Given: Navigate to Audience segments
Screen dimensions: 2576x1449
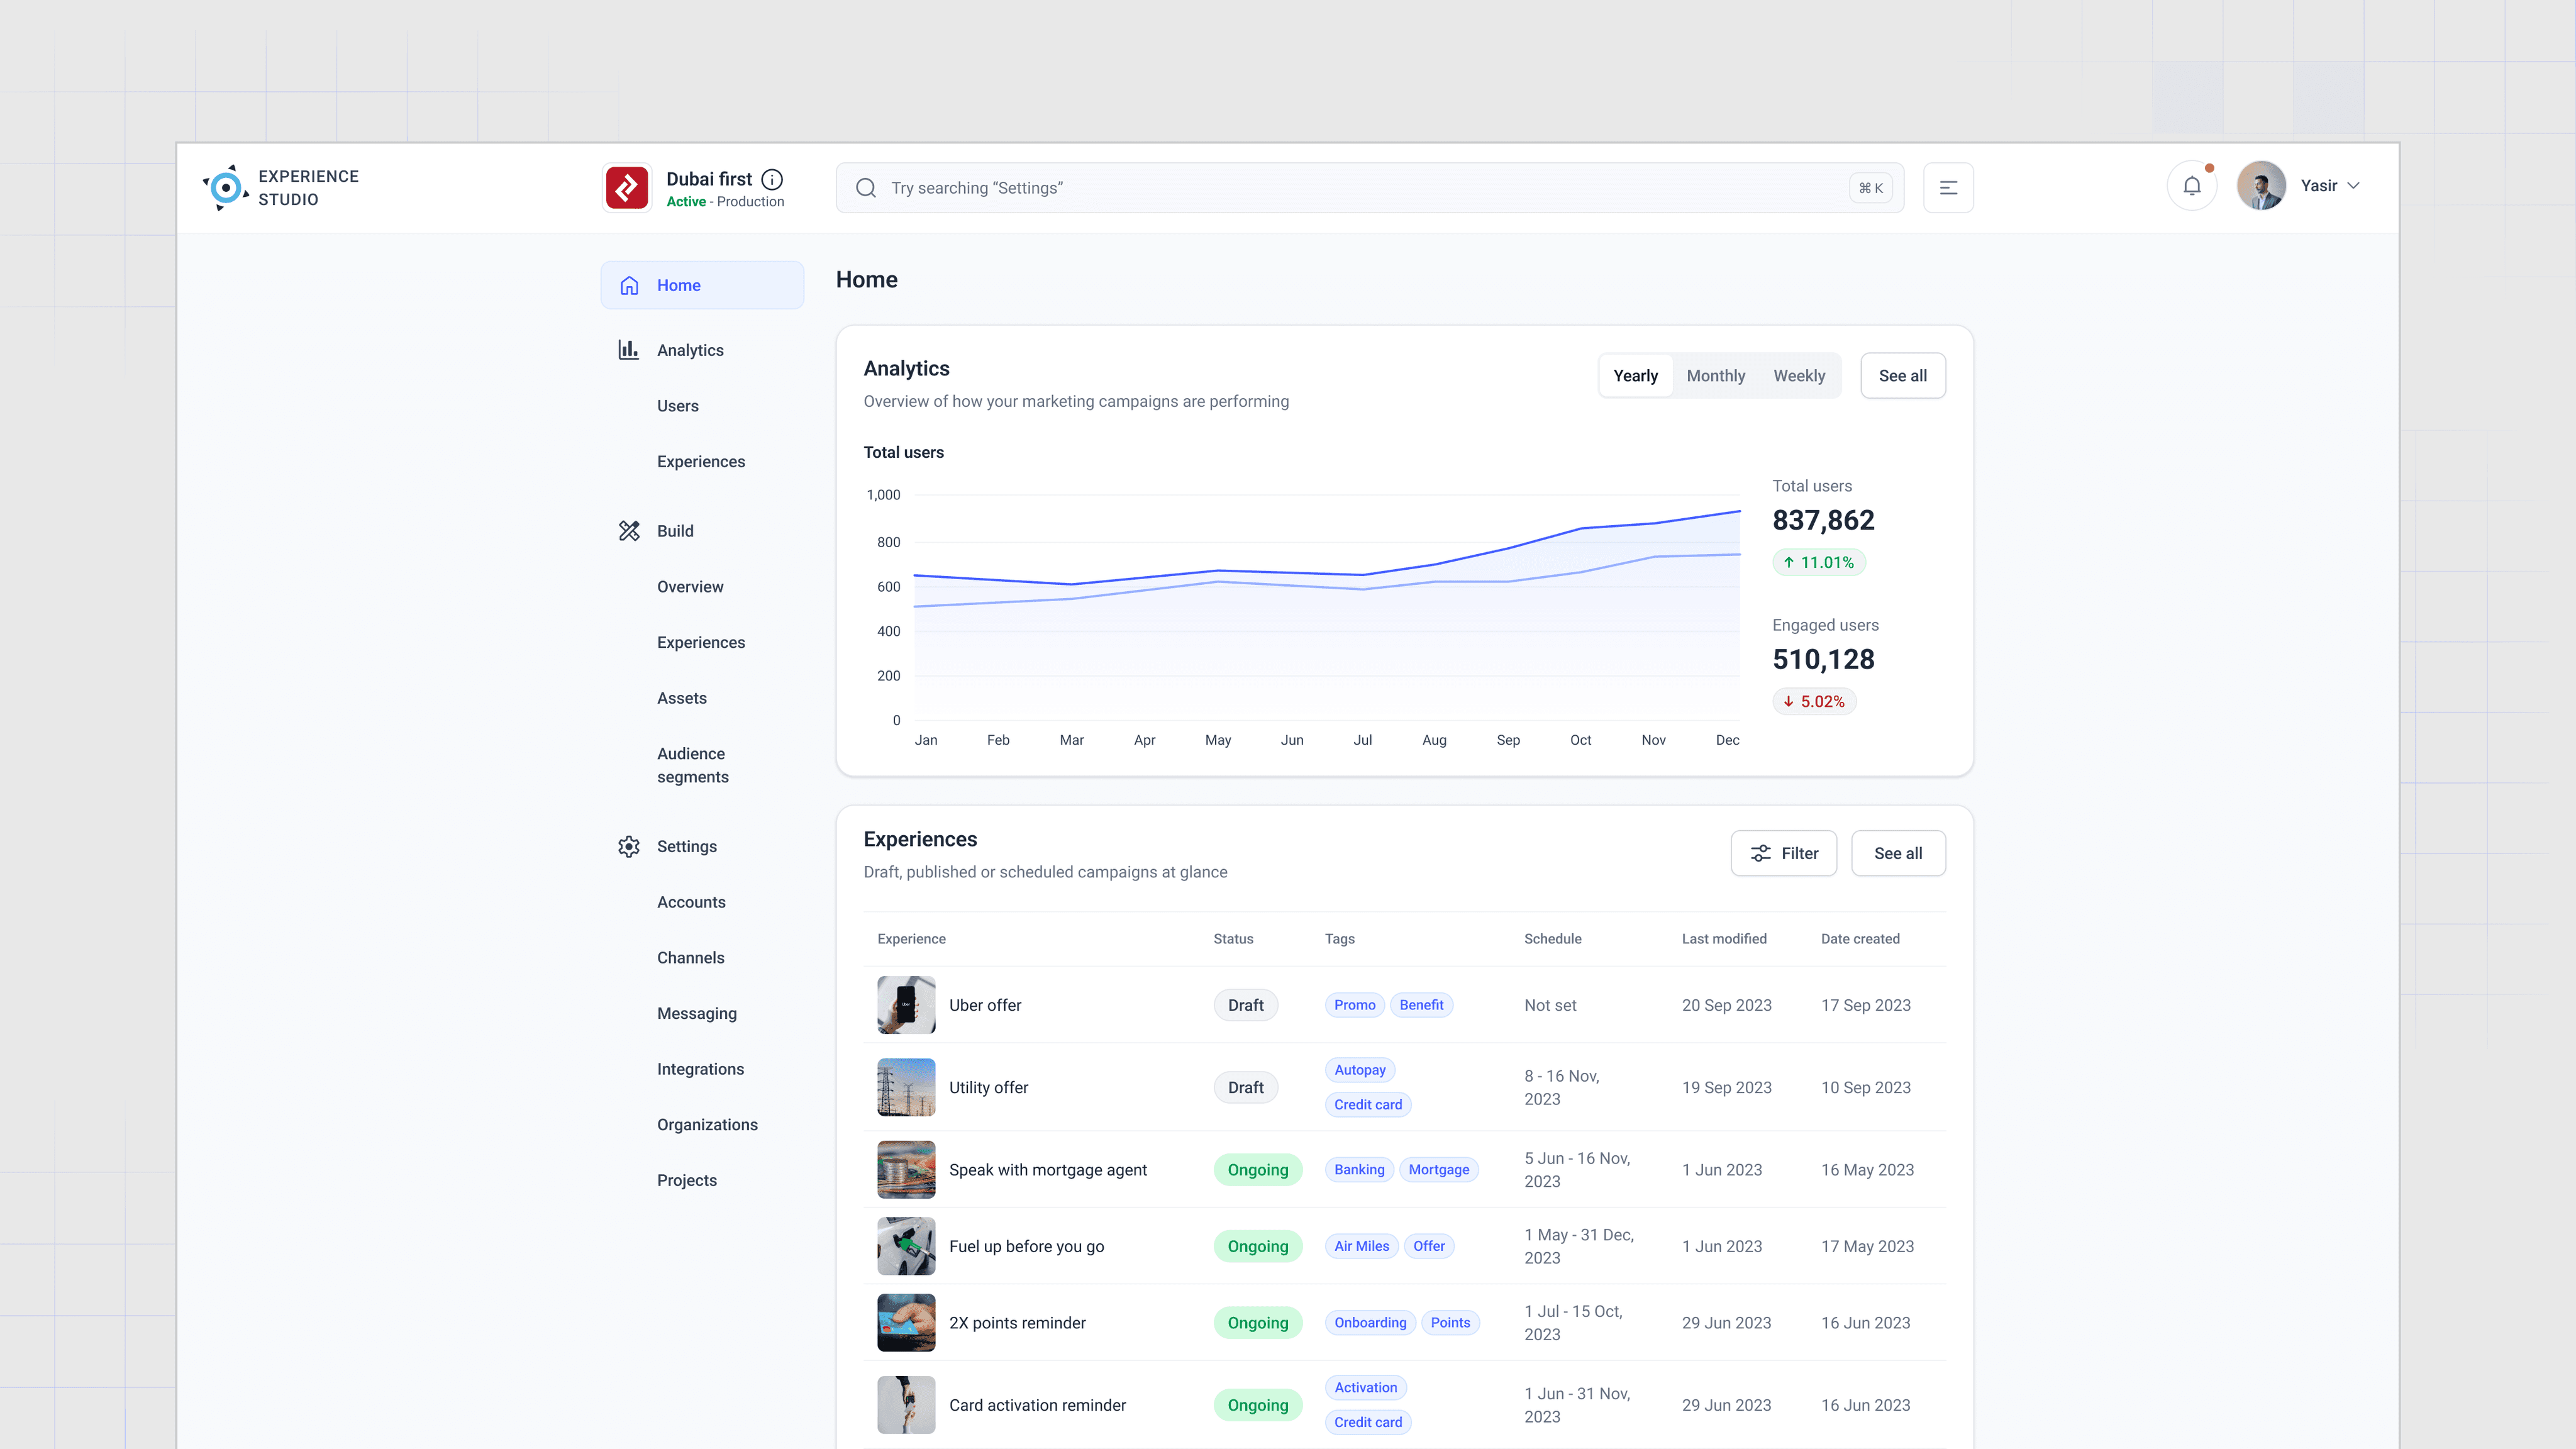Looking at the screenshot, I should (x=692, y=765).
